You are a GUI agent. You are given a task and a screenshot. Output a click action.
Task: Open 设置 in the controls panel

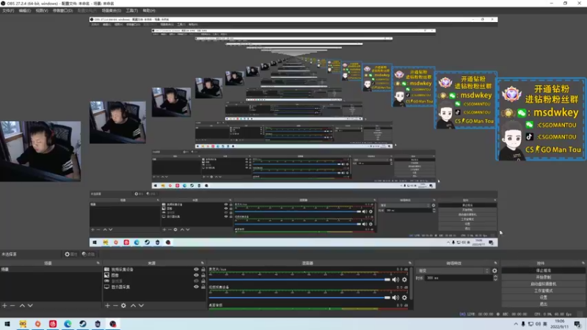(543, 298)
